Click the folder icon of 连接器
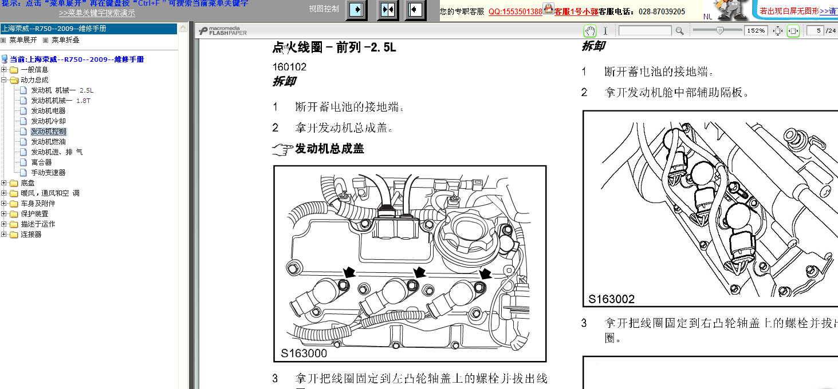The image size is (838, 389). (x=14, y=235)
